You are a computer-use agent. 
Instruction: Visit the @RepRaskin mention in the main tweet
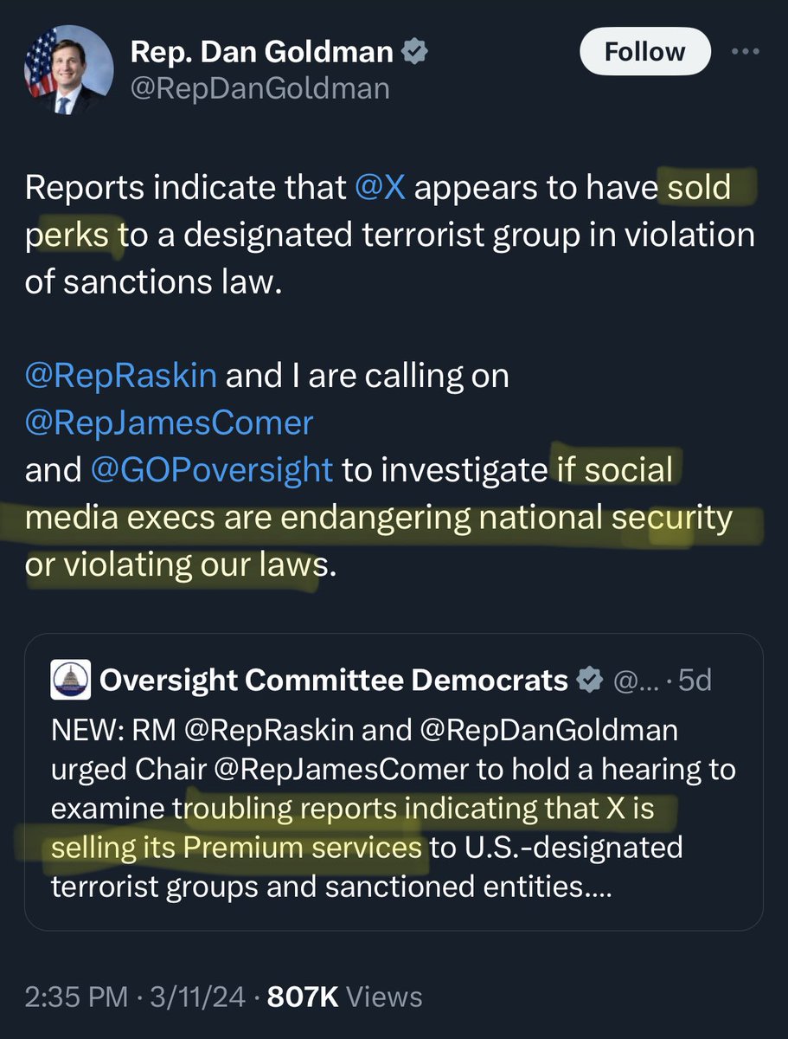pos(123,377)
